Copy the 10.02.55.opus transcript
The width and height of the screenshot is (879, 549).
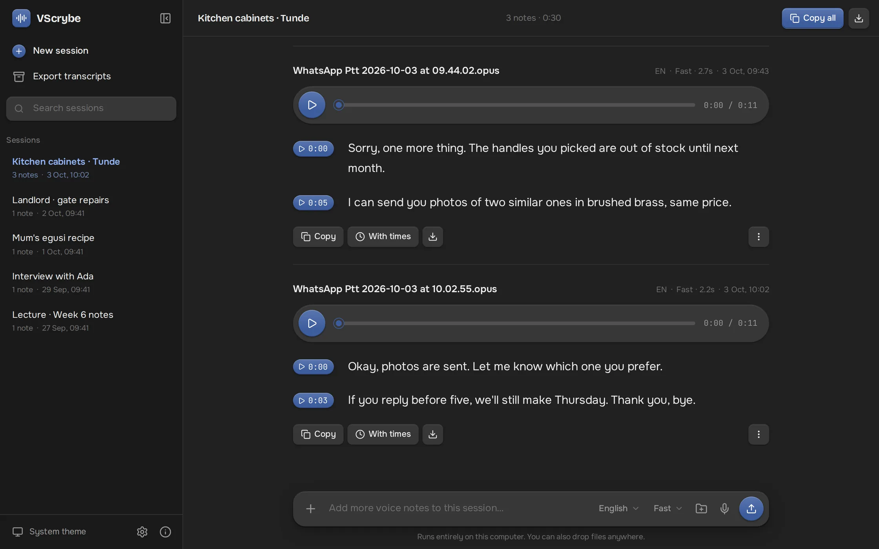(318, 434)
